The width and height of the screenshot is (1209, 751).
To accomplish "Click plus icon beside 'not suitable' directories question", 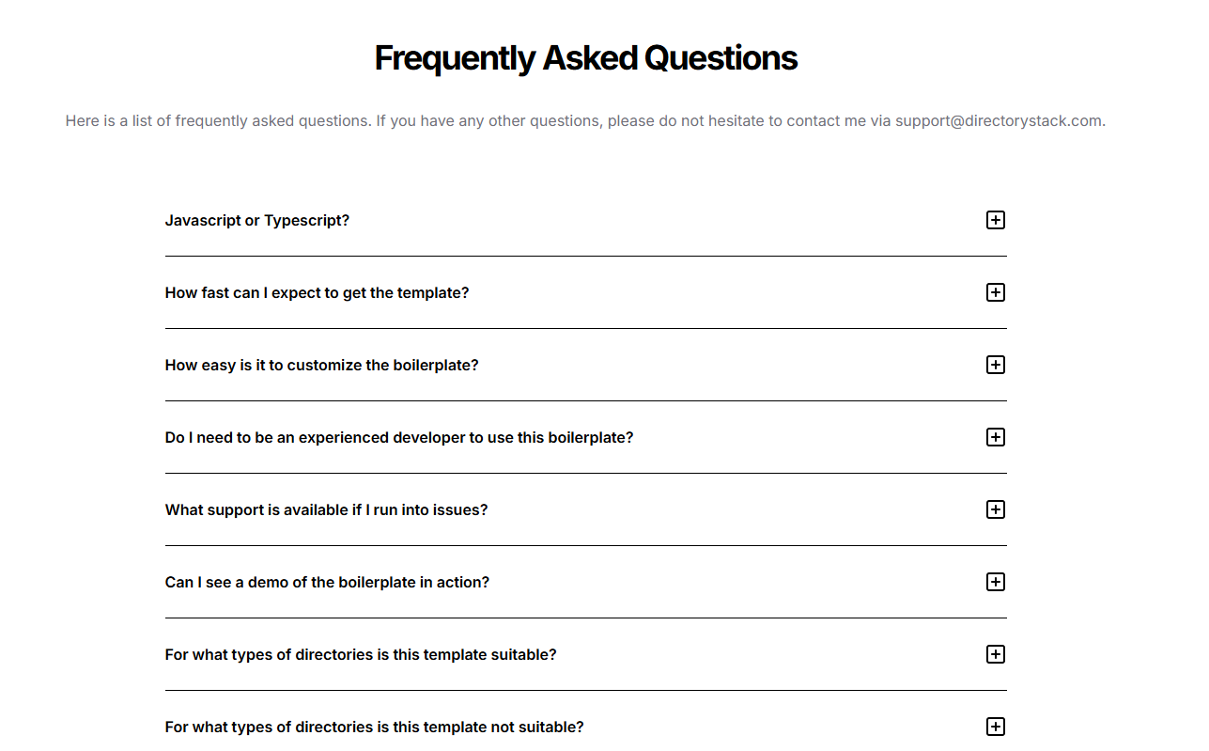I will [996, 727].
